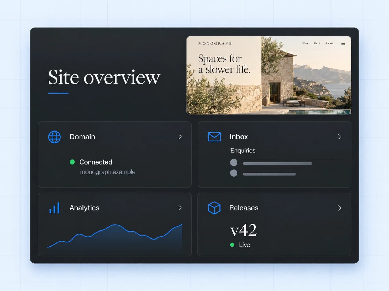This screenshot has height=291, width=389.
Task: Expand the Analytics card chevron
Action: [x=180, y=208]
